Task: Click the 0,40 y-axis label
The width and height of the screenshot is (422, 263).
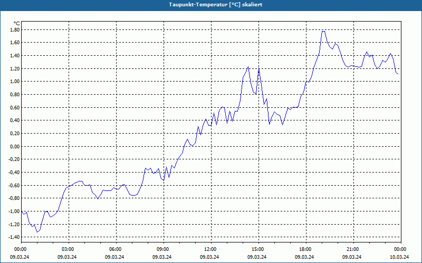Action: pyautogui.click(x=15, y=120)
